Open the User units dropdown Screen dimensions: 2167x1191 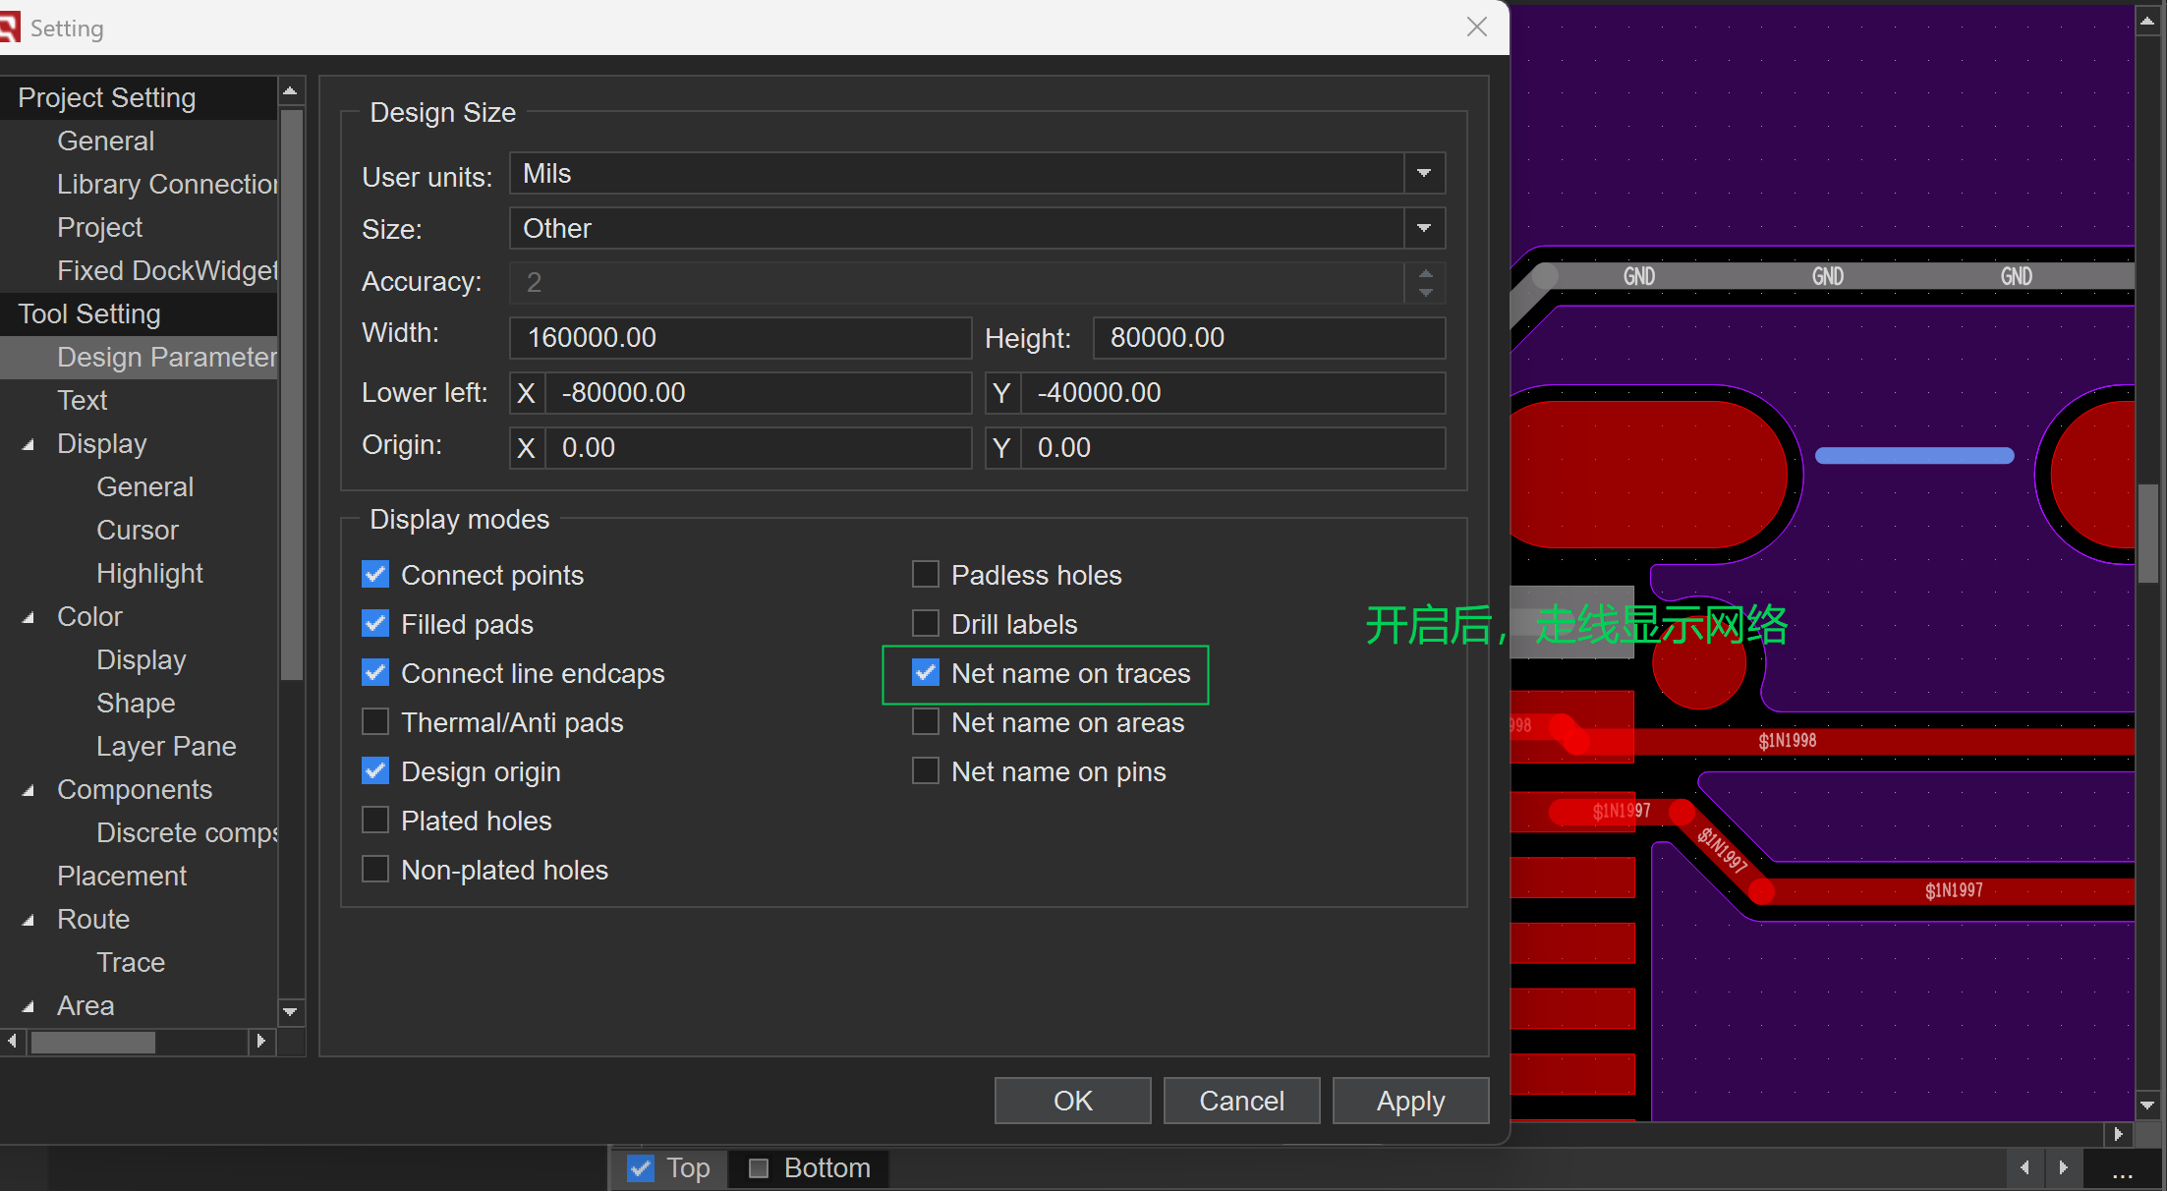tap(1423, 174)
